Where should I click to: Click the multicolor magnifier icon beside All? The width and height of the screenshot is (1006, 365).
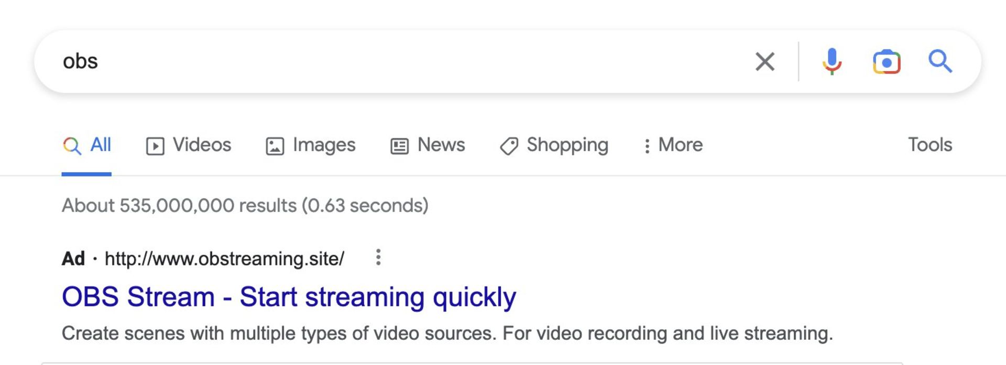point(72,146)
